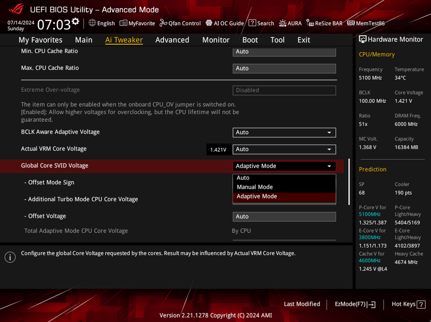Click Min. CPU Cache Ratio field
The width and height of the screenshot is (431, 322).
pos(284,52)
